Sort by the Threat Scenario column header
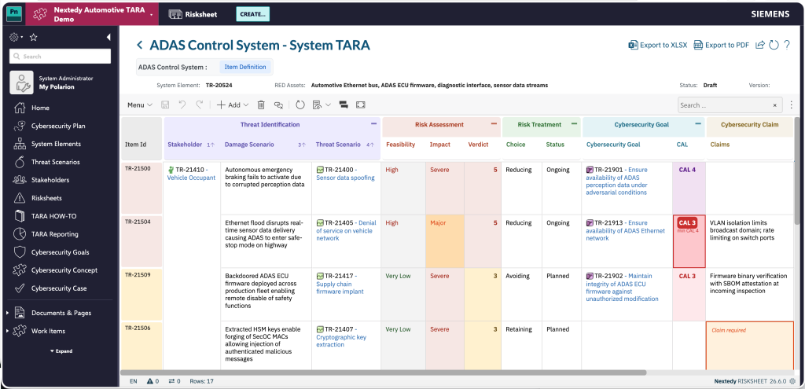This screenshot has height=389, width=805. coord(338,145)
